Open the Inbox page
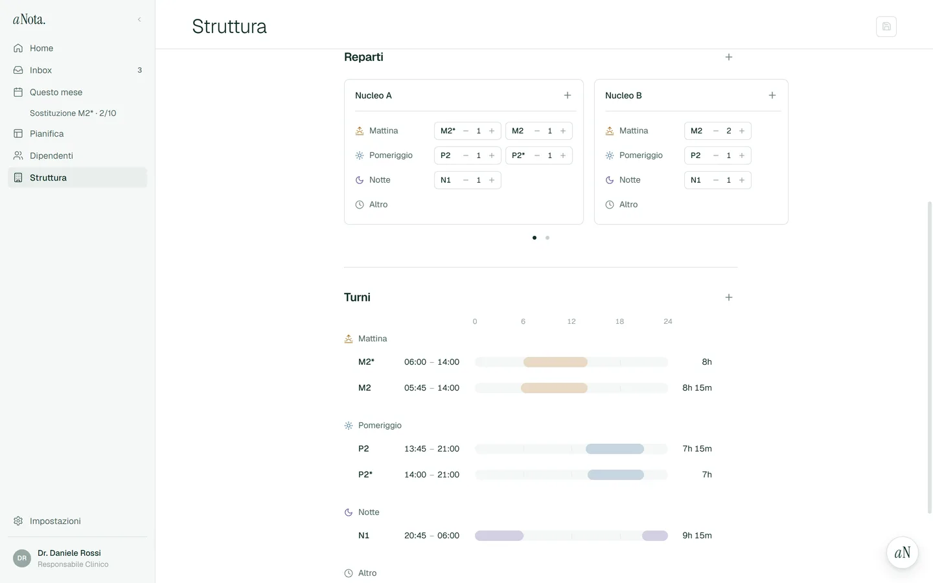933x583 pixels. (77, 70)
